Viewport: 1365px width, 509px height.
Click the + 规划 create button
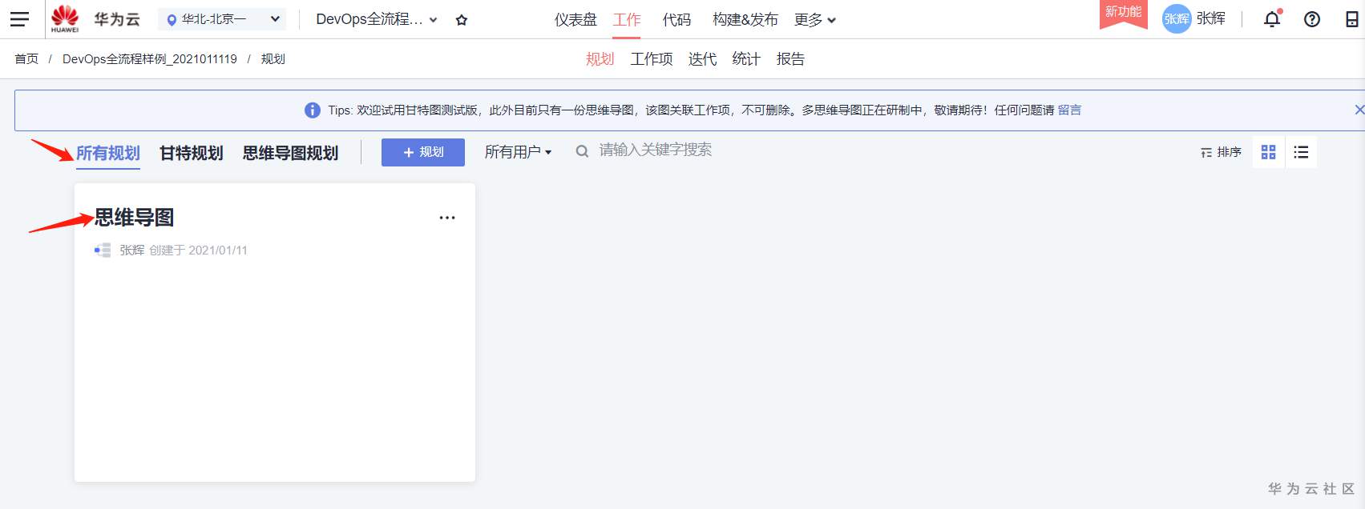point(423,152)
